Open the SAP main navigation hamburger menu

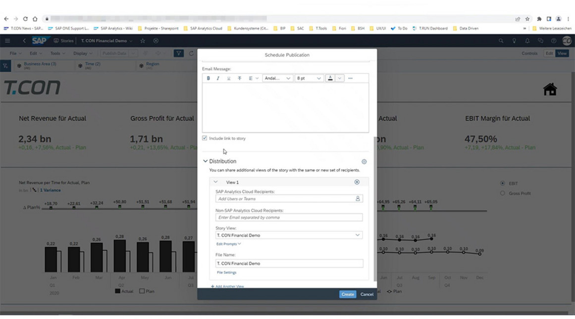(x=7, y=41)
